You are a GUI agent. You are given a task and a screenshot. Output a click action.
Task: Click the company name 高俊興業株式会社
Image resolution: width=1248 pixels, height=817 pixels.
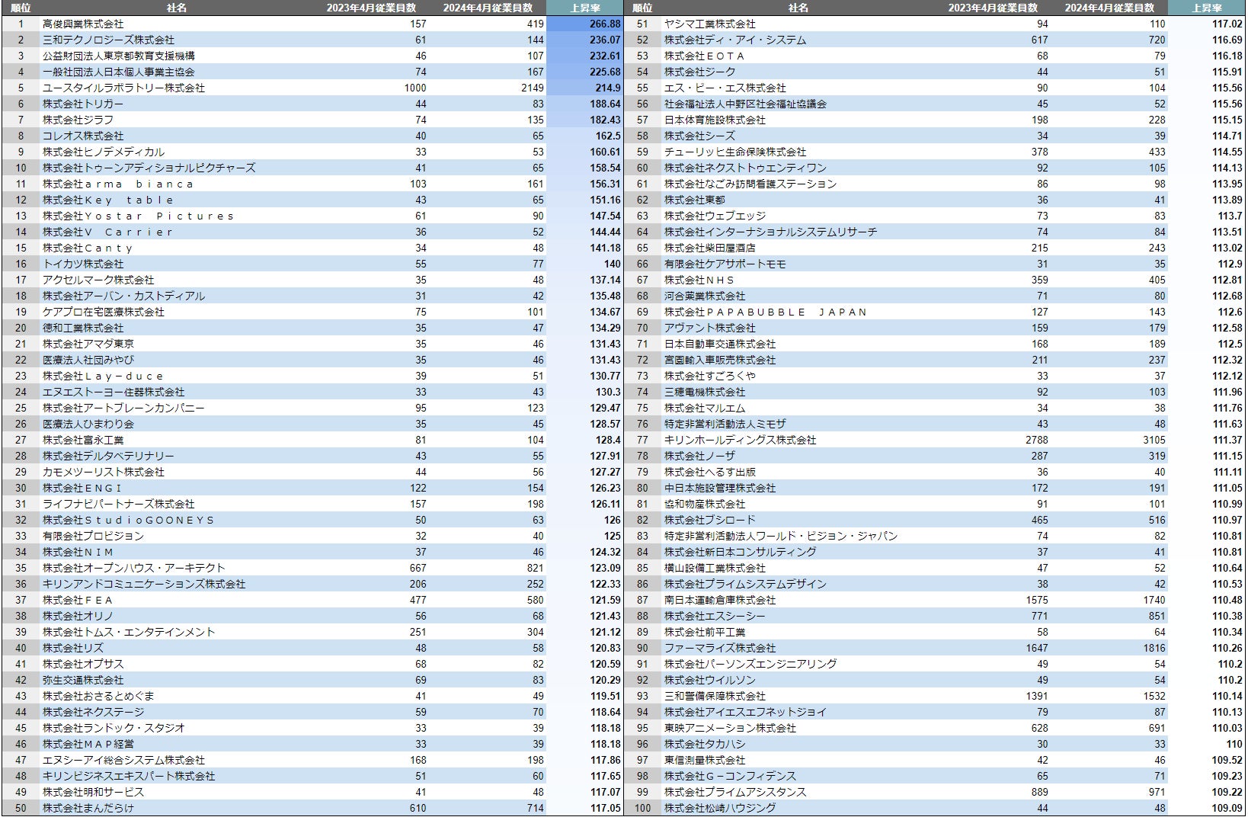[83, 24]
